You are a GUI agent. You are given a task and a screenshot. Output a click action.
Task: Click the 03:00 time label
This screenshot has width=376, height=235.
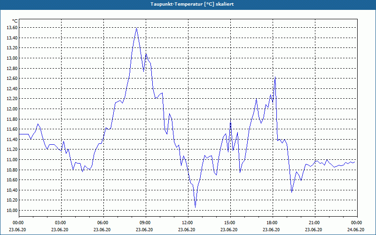pos(60,223)
